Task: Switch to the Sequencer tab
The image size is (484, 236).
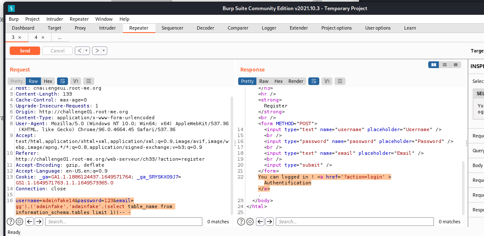Action: click(173, 28)
